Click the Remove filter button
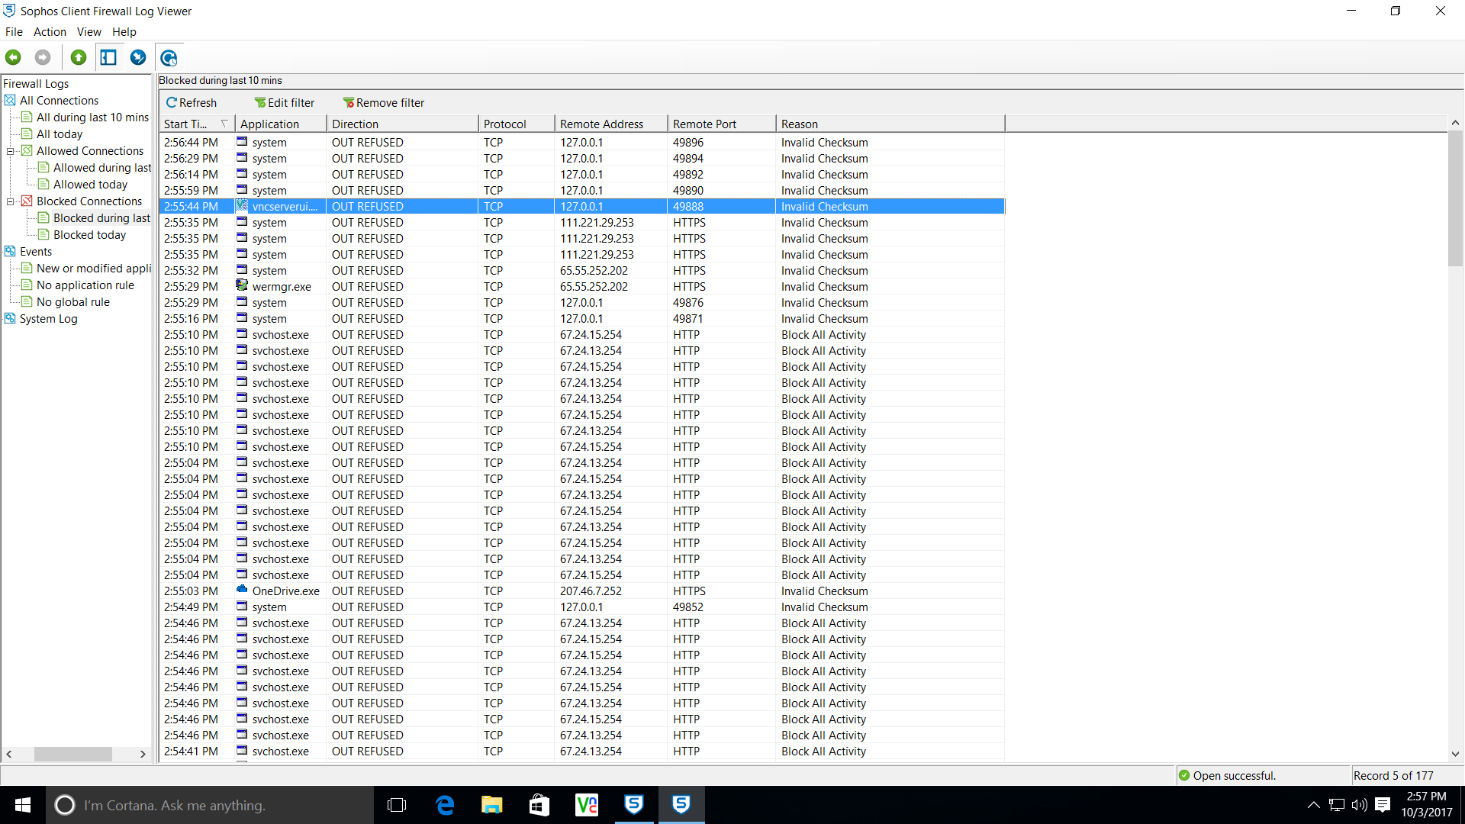 click(384, 102)
